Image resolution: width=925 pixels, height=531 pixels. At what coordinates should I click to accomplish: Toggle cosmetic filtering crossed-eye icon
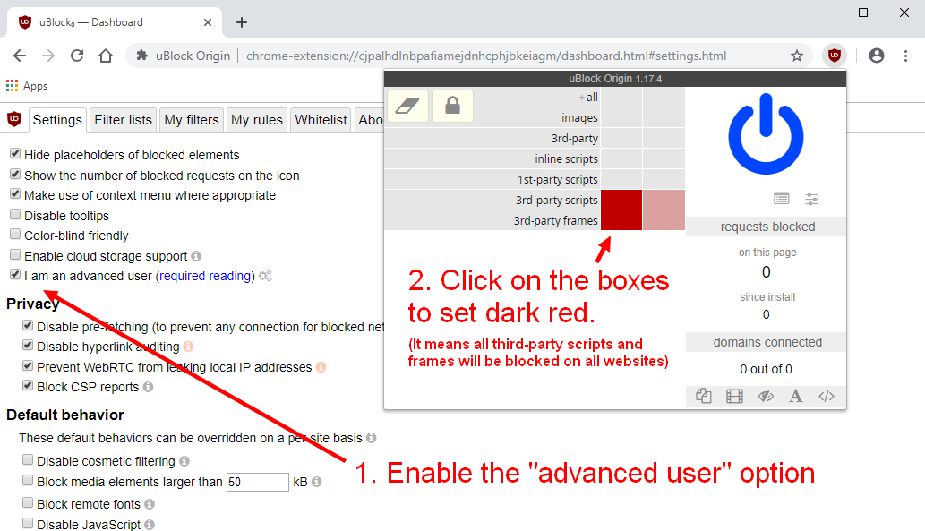coord(766,396)
